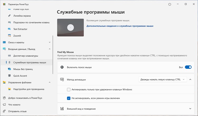
Task: Click the Окна и макеты section icon
Action: click(x=4, y=42)
